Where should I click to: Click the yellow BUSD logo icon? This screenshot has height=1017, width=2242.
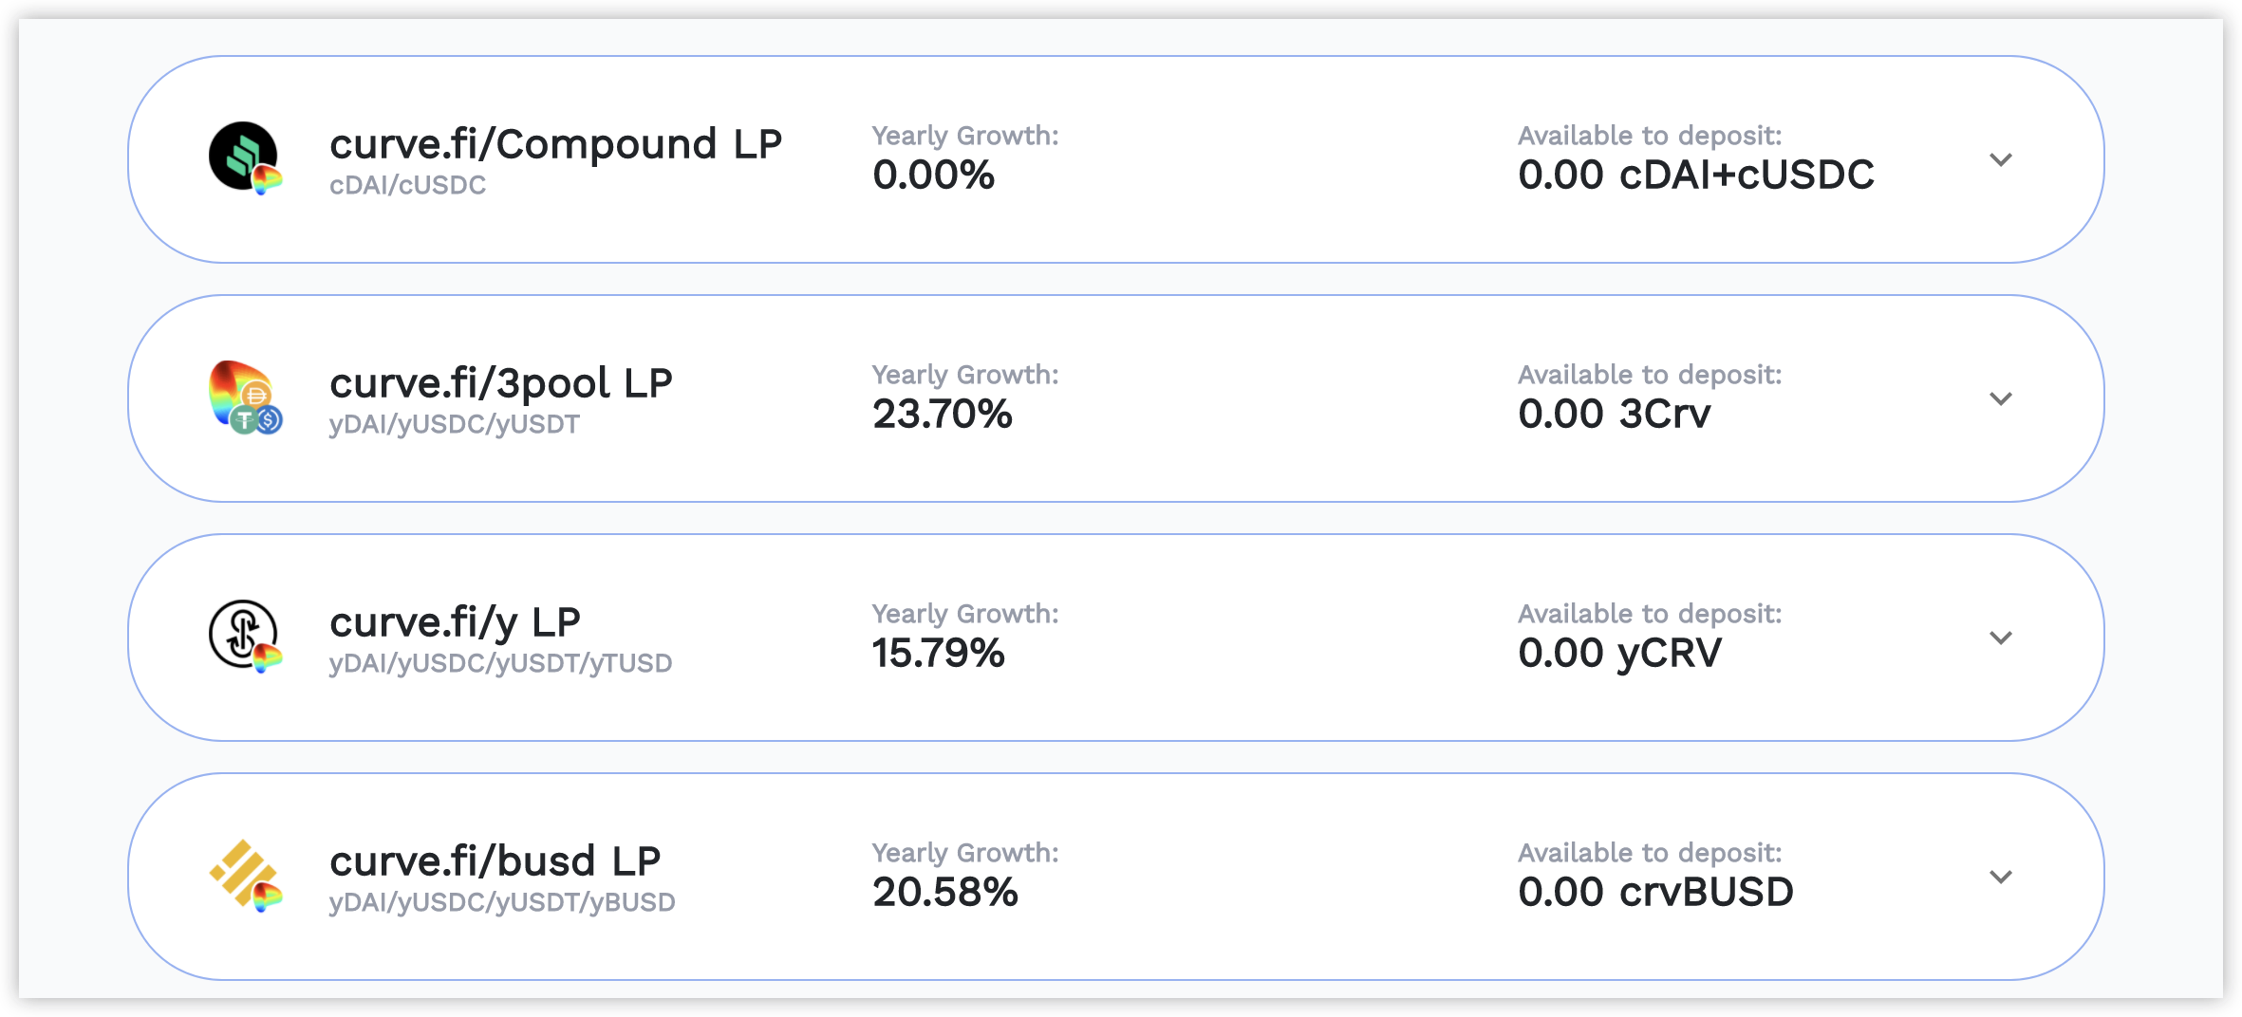(245, 876)
